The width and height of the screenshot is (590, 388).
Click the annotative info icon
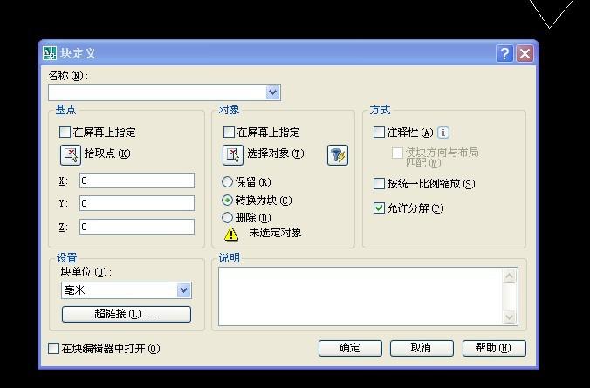(443, 133)
